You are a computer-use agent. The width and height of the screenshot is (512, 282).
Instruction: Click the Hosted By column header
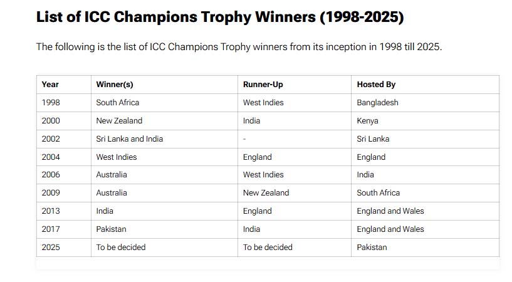point(376,85)
